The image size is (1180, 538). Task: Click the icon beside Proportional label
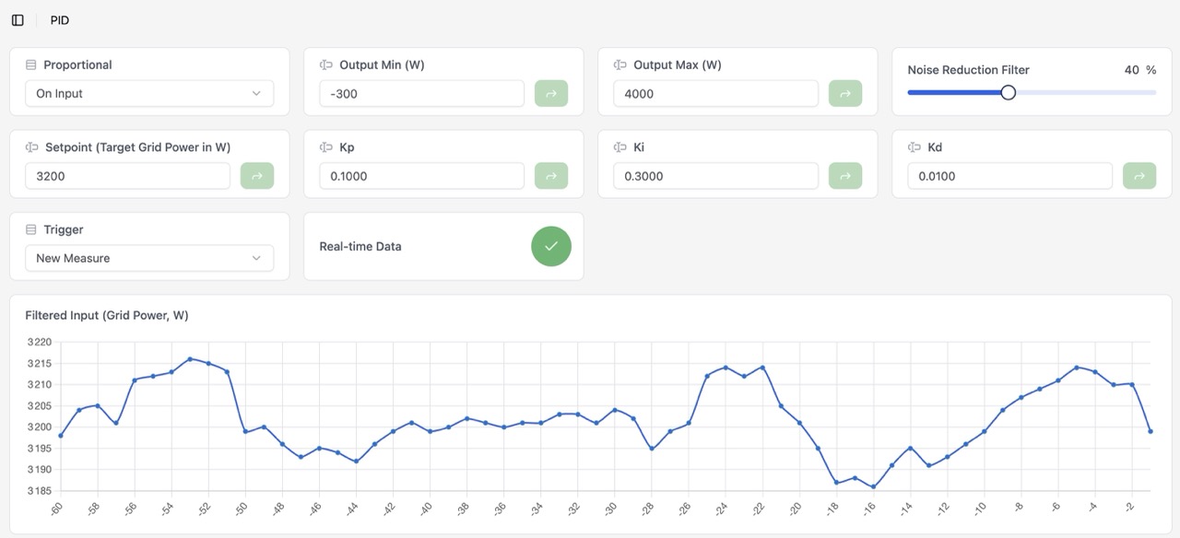click(x=31, y=65)
